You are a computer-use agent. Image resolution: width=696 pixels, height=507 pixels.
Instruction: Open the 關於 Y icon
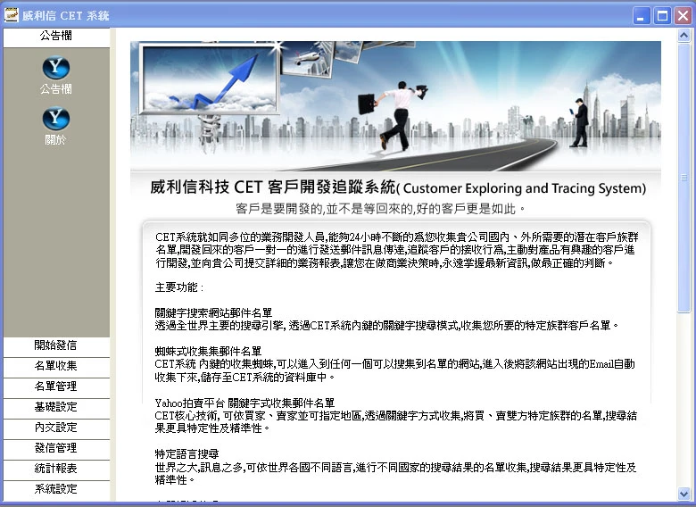click(x=56, y=119)
